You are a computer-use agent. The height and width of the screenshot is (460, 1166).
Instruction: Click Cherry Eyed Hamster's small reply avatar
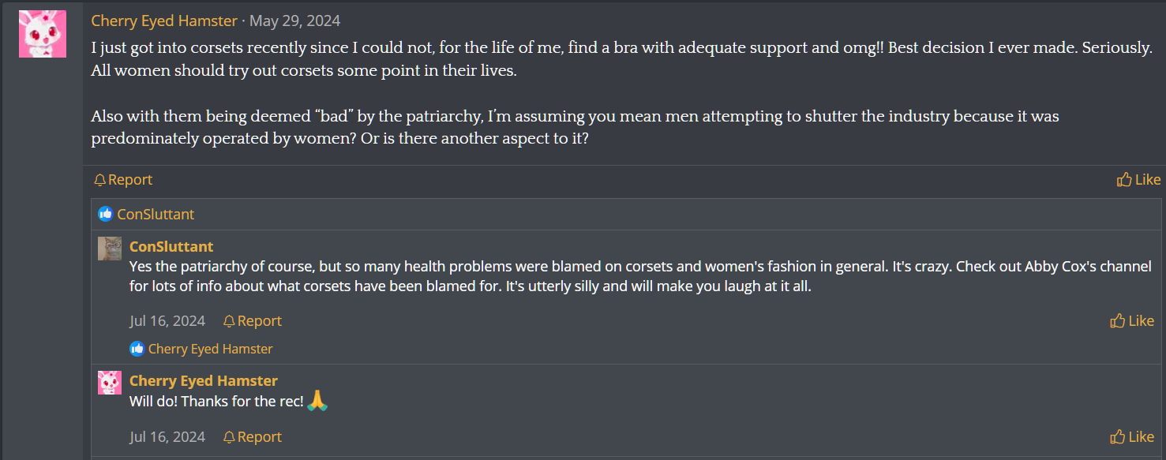tap(110, 383)
